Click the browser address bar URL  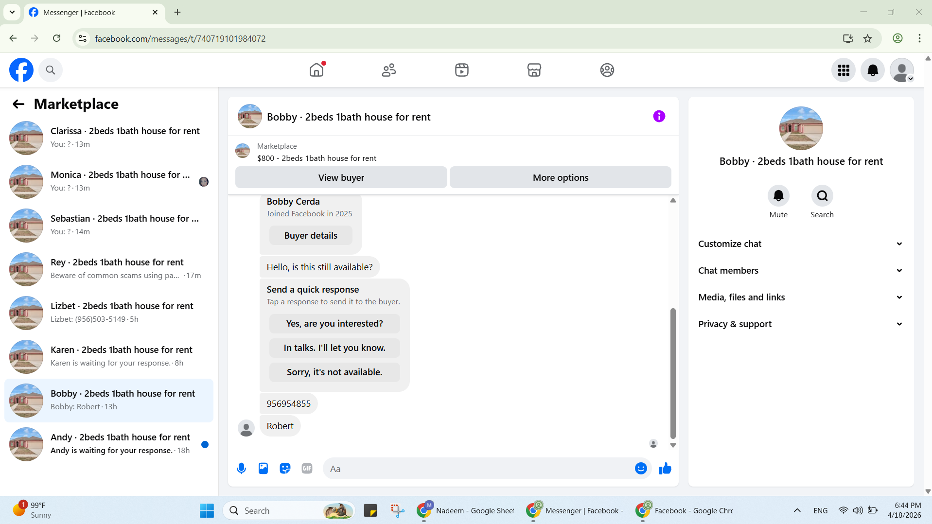(x=180, y=38)
